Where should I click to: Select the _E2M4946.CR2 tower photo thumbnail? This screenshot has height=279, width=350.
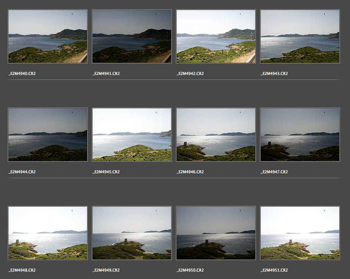pos(216,135)
